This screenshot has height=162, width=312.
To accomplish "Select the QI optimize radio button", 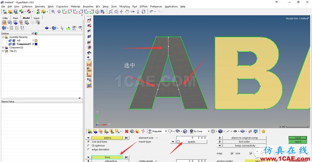I will 88,146.
